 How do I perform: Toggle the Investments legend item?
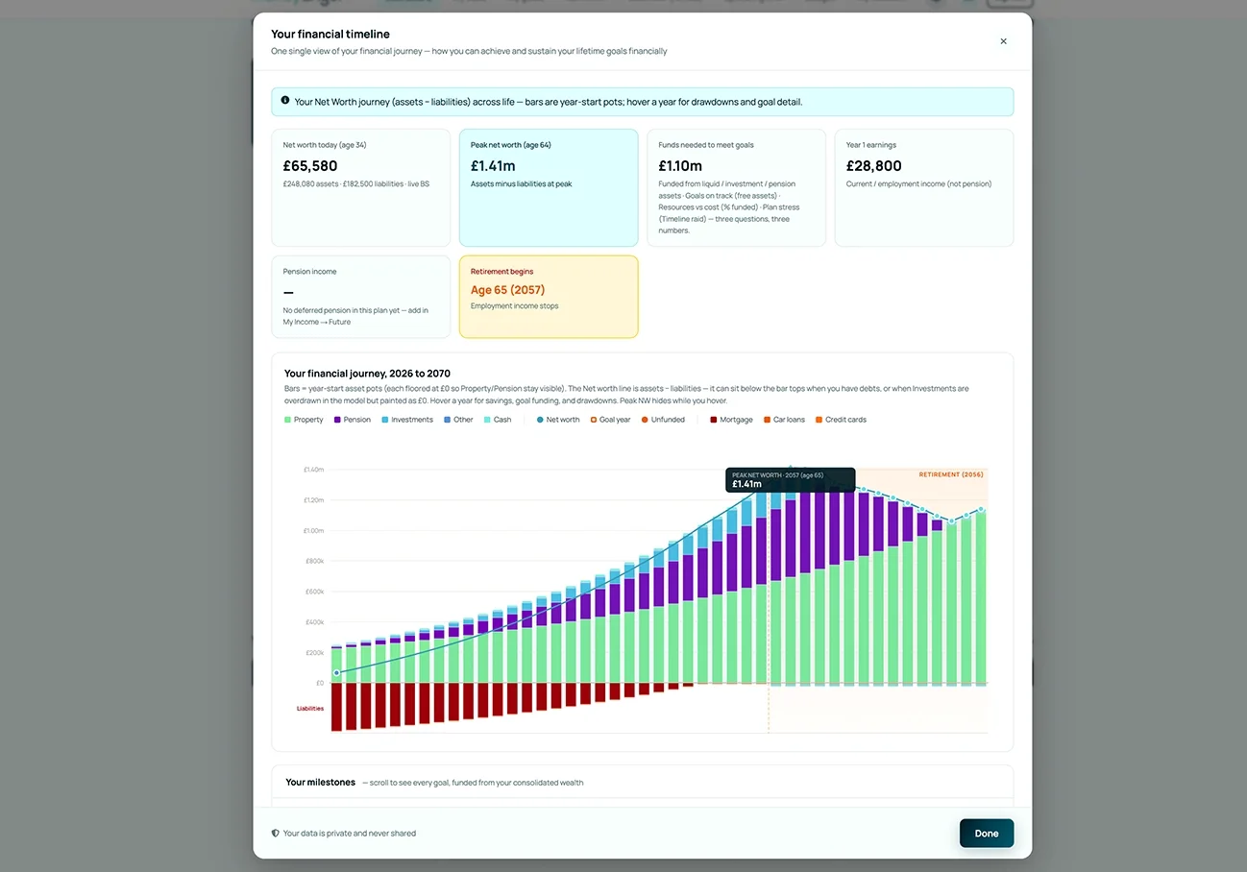(x=406, y=420)
